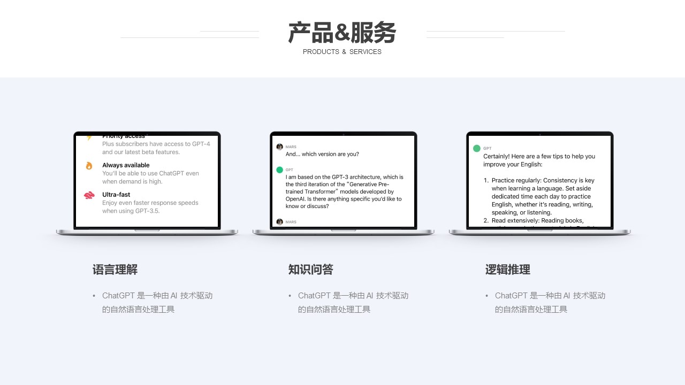The height and width of the screenshot is (385, 685).
Task: Click the bottom MARS avatar in middle laptop
Action: click(x=279, y=221)
